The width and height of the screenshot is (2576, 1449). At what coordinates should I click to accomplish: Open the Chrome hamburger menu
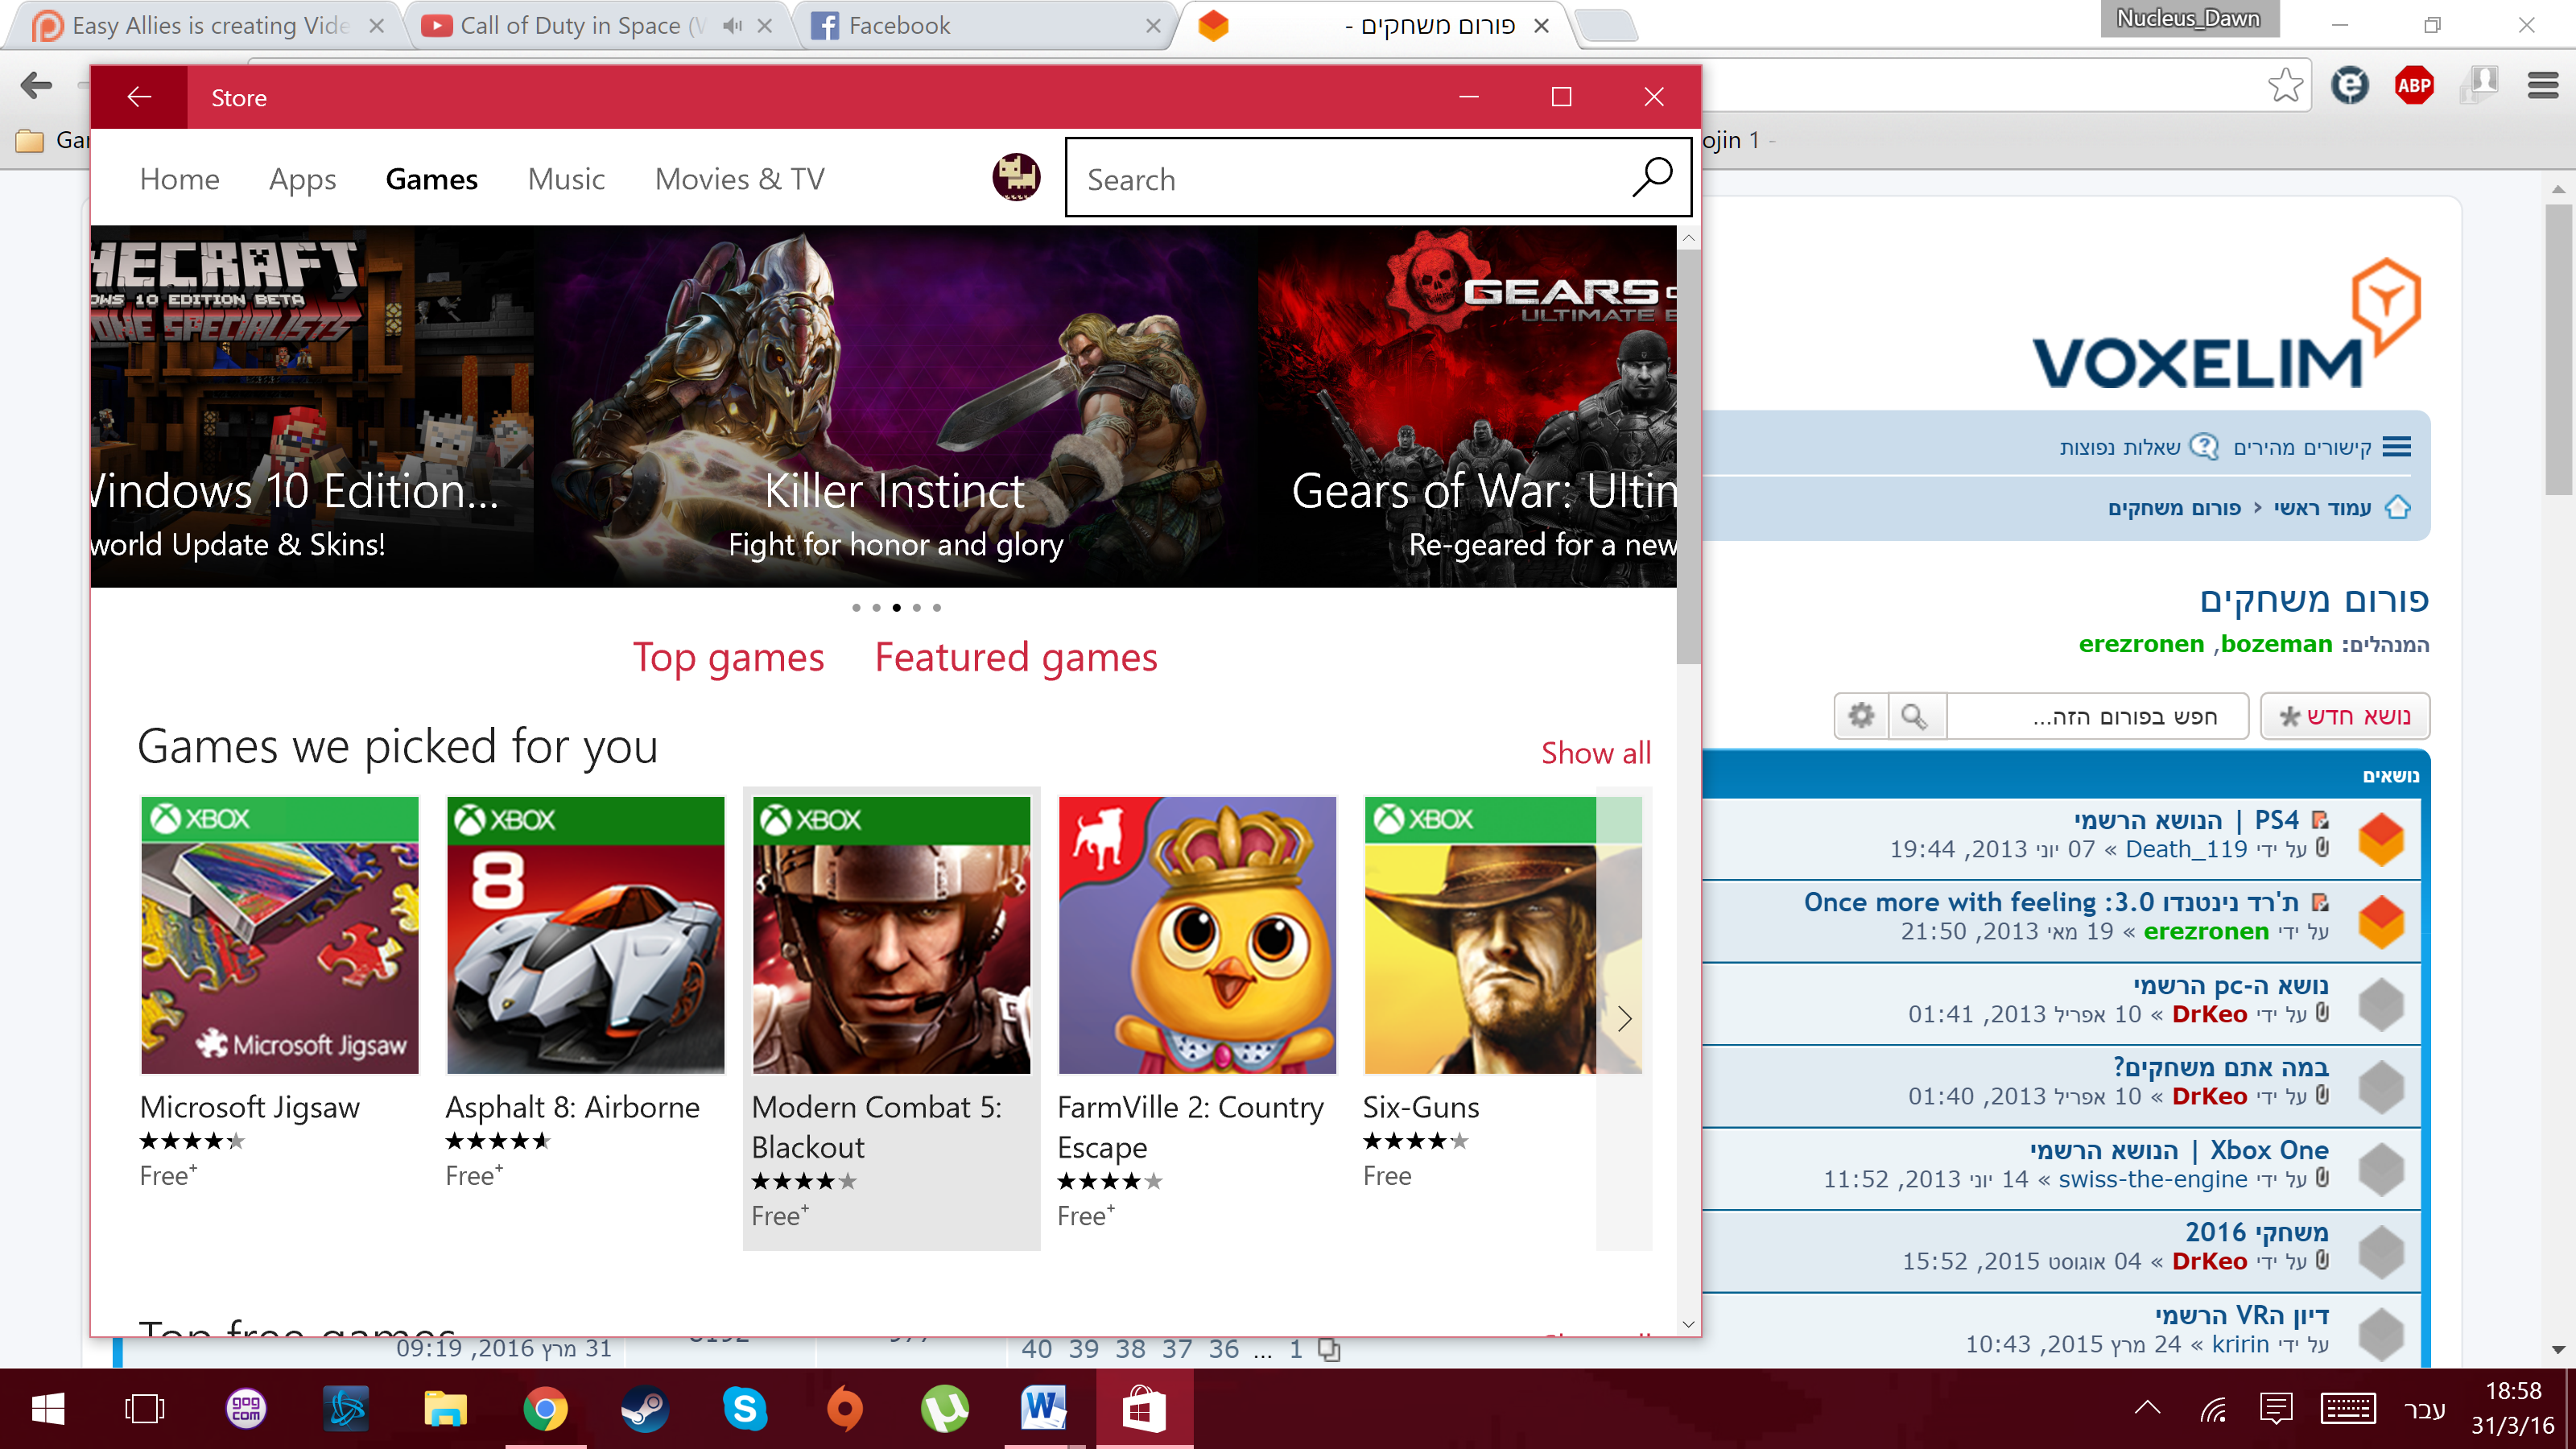click(2542, 85)
